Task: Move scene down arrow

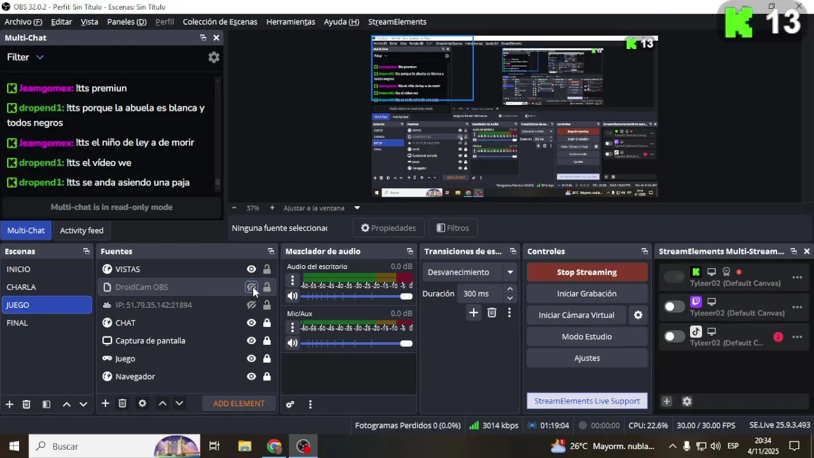Action: [x=83, y=404]
